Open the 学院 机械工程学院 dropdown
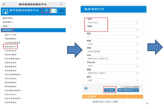164x109 pixels. [113, 51]
